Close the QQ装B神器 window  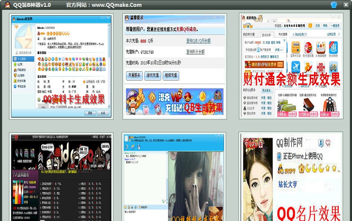pyautogui.click(x=346, y=5)
